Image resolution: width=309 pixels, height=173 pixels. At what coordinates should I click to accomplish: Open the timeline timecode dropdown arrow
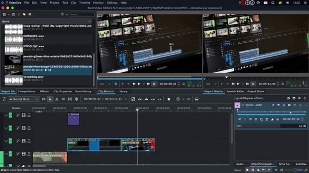click(126, 99)
